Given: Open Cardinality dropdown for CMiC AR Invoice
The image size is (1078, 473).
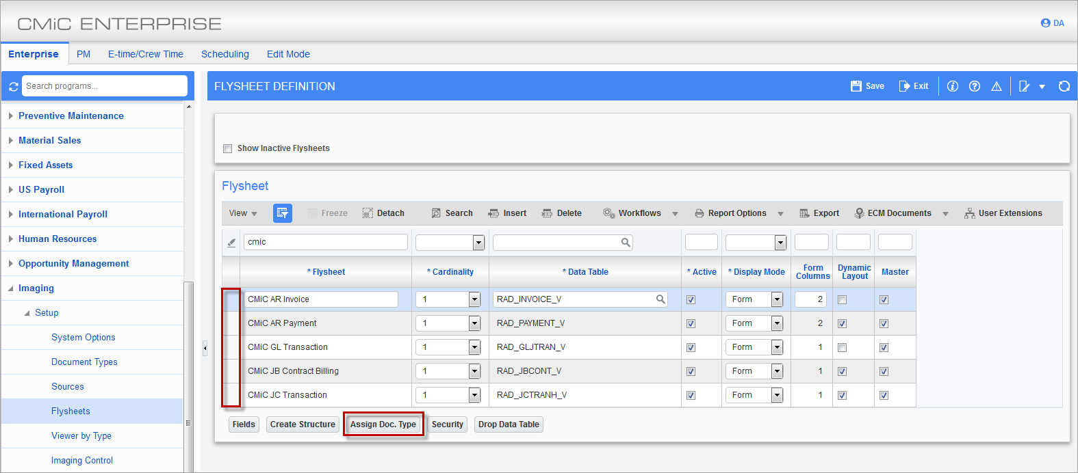Looking at the screenshot, I should 474,299.
